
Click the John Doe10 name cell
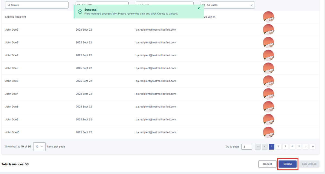pos(12,132)
